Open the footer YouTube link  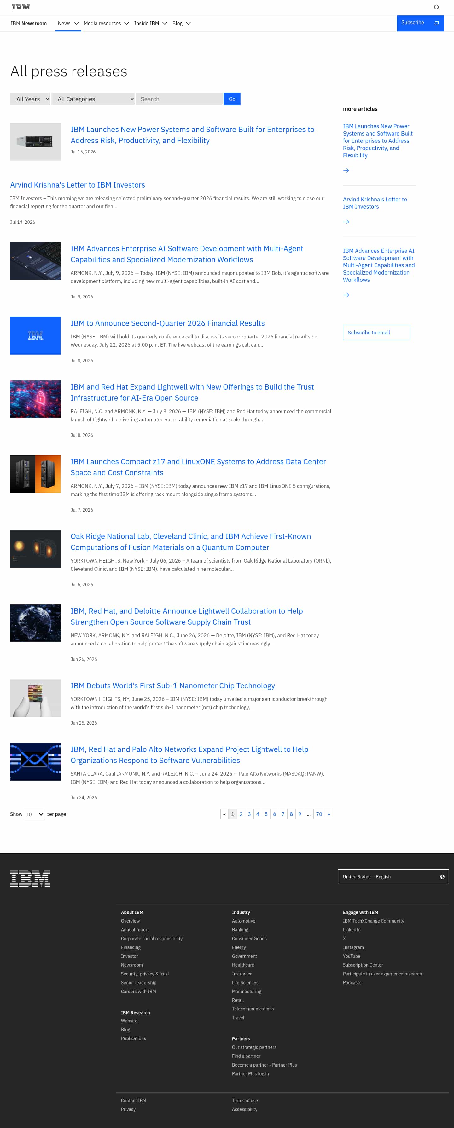pos(352,956)
